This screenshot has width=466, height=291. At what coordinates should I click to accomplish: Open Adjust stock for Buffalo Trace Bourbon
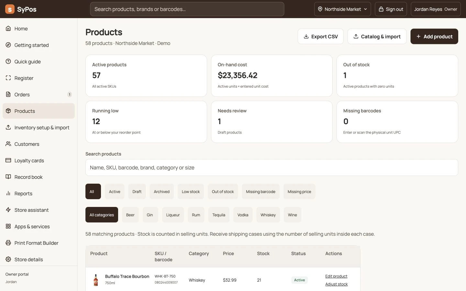click(337, 284)
